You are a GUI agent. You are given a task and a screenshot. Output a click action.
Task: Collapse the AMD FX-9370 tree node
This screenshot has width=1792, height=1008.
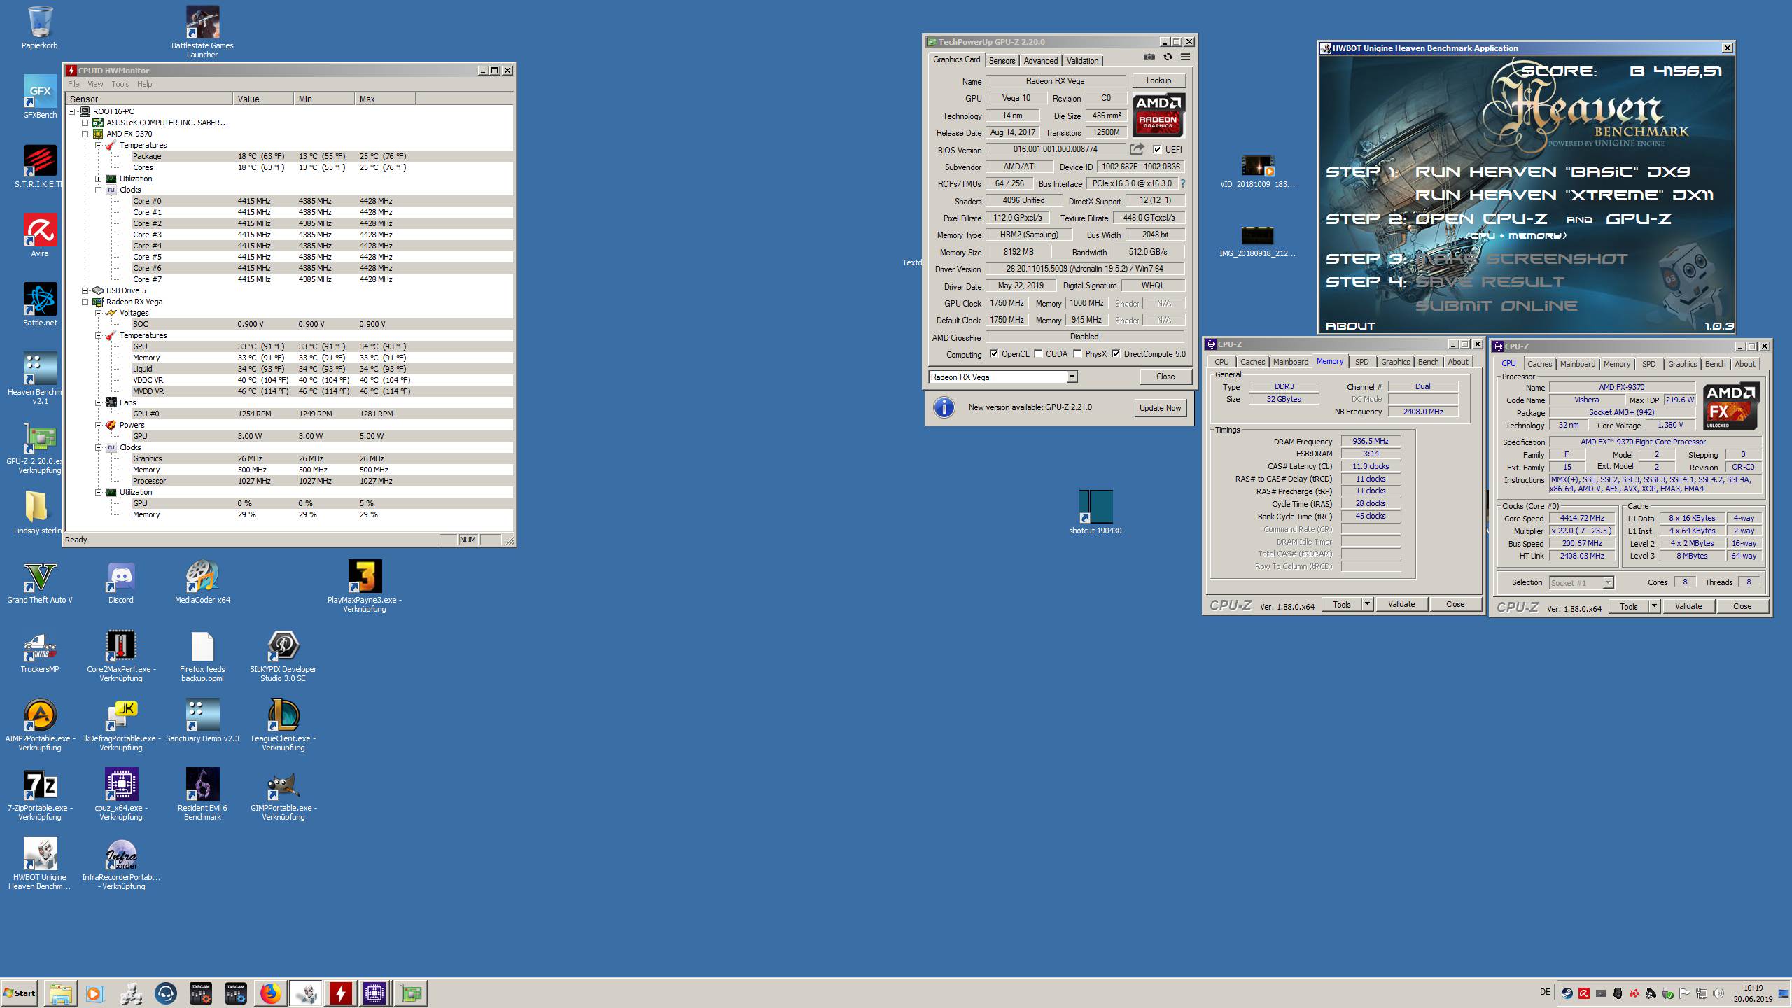[x=85, y=134]
